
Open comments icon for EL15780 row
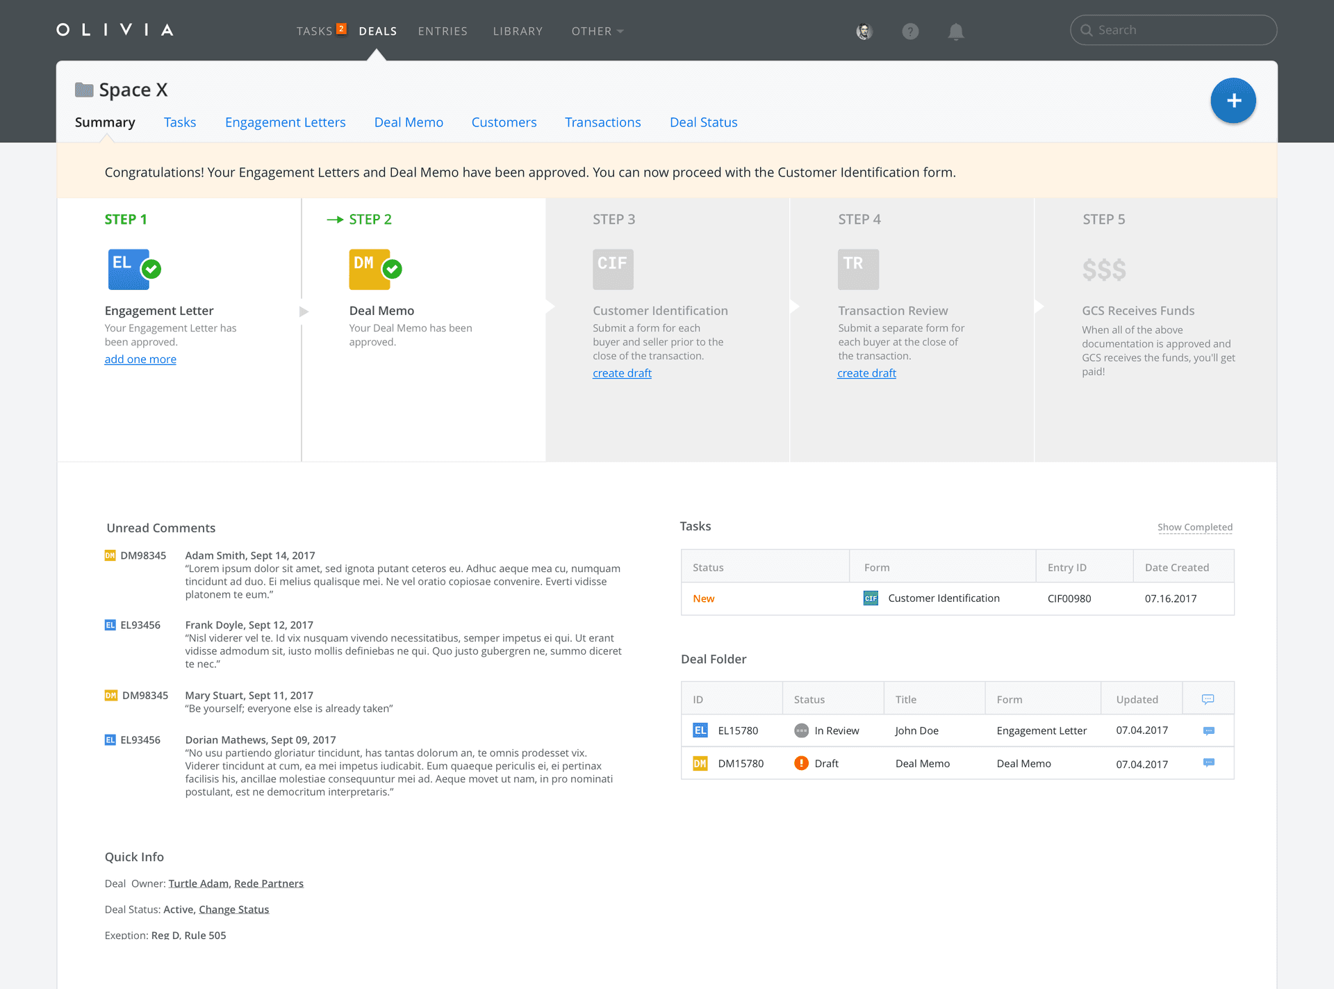pos(1209,730)
